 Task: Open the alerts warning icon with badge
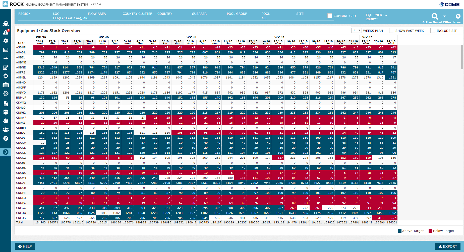point(6,32)
